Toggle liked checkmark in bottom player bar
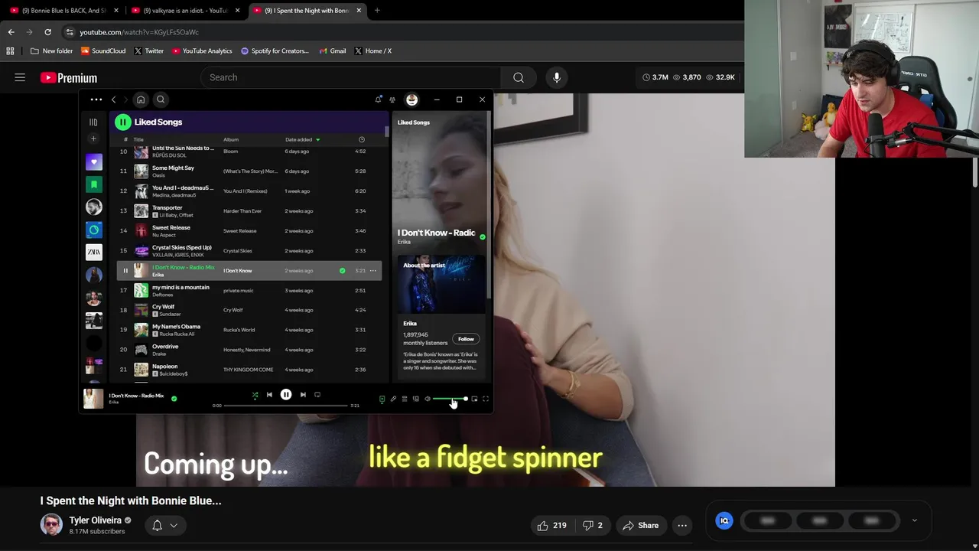 tap(174, 399)
